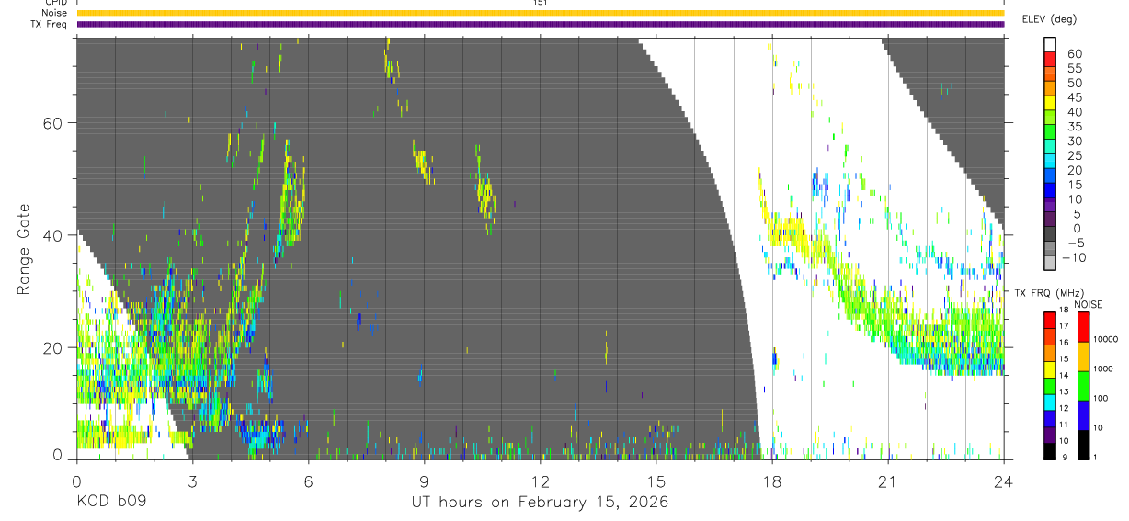Image resolution: width=1129 pixels, height=521 pixels.
Task: Click the ELEV legend tick label "-5"
Action: click(1075, 244)
